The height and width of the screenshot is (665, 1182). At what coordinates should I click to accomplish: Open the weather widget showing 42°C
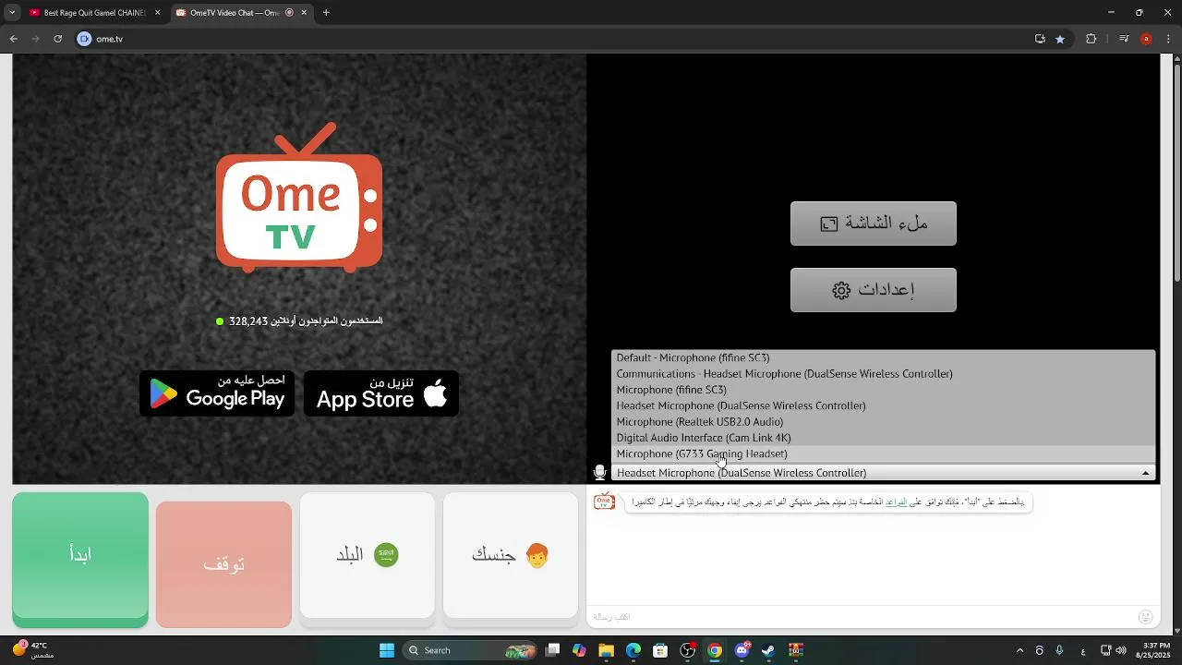coord(33,650)
